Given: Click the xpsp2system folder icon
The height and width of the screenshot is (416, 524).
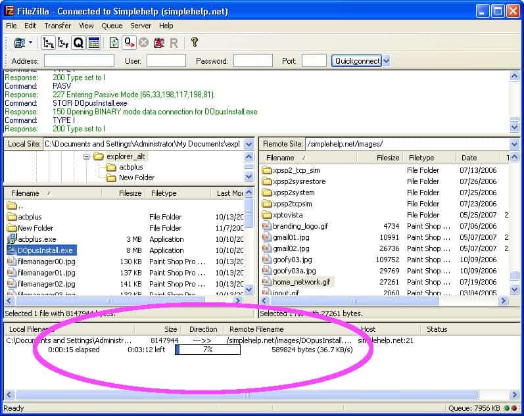Looking at the screenshot, I should (267, 193).
